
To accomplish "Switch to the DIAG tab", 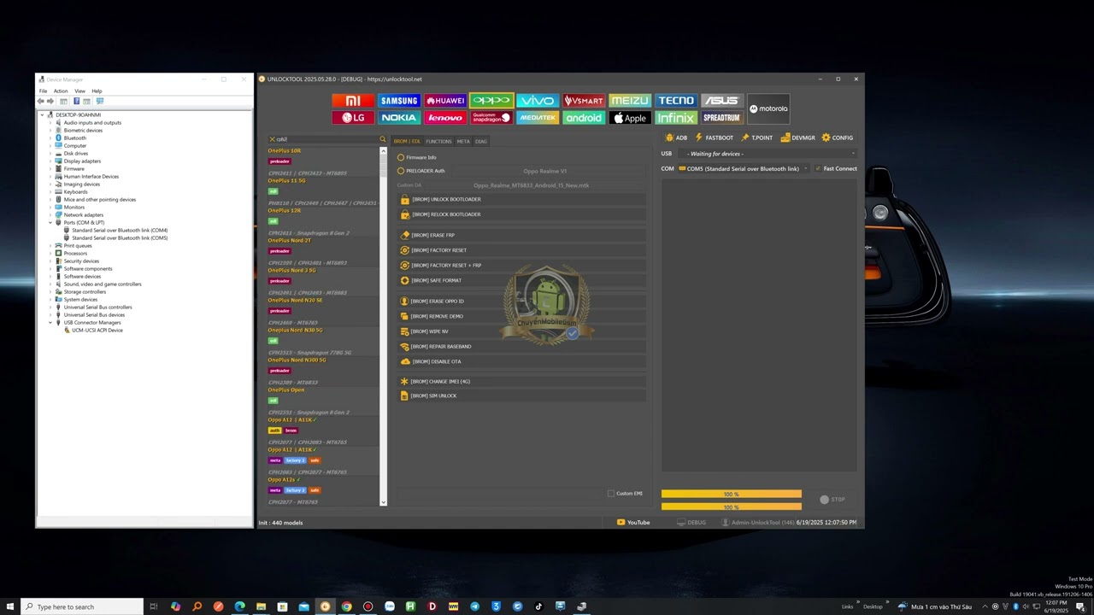I will click(x=481, y=141).
